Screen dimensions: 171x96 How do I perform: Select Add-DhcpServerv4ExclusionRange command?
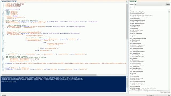coord(137,82)
